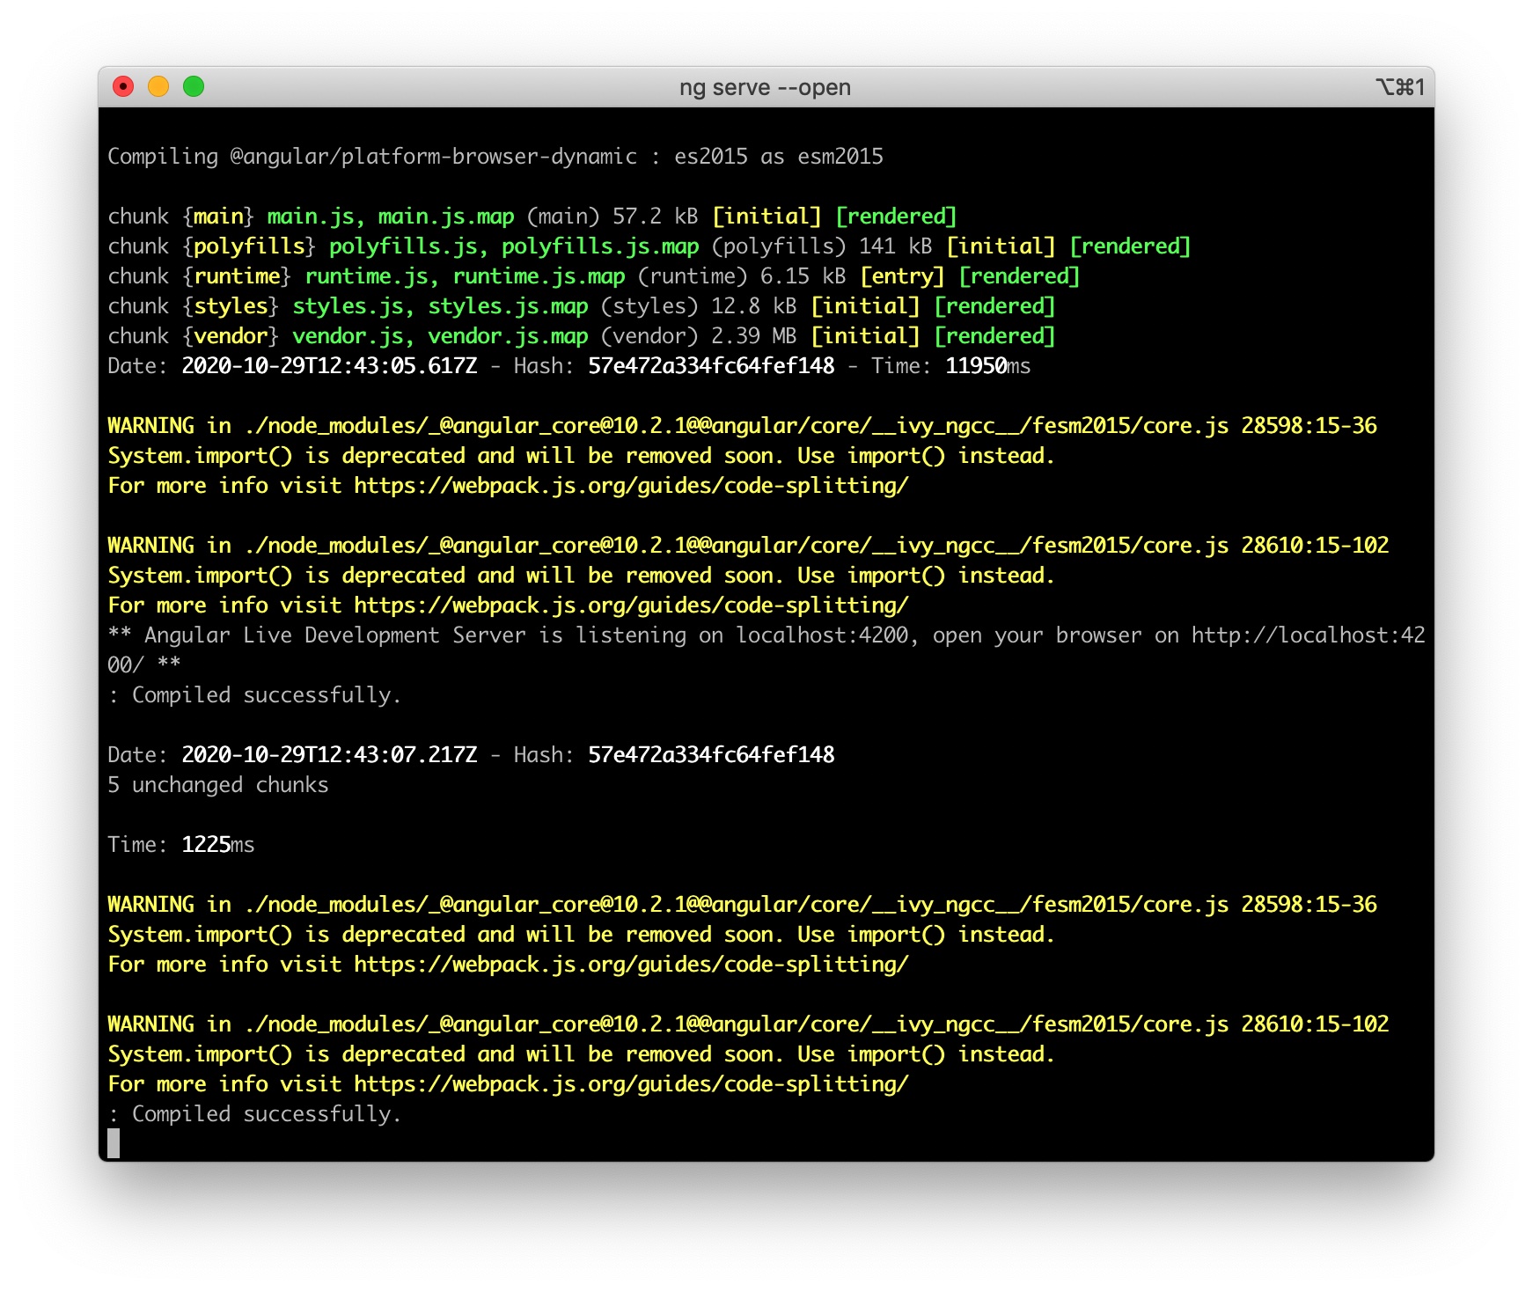Screen dimensions: 1533x1292
Task: Click the [entry] tag on runtime chunk
Action: click(x=902, y=276)
